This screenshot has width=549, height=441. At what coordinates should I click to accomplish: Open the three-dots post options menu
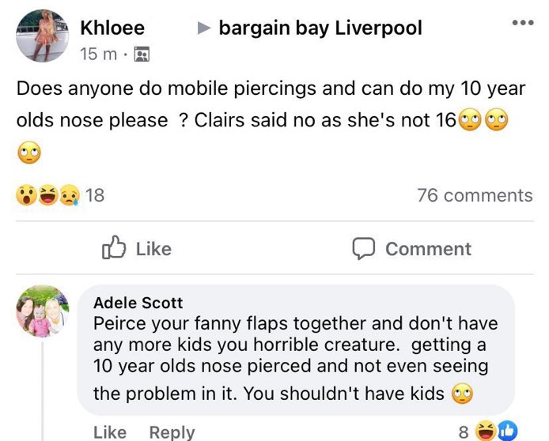[x=522, y=22]
